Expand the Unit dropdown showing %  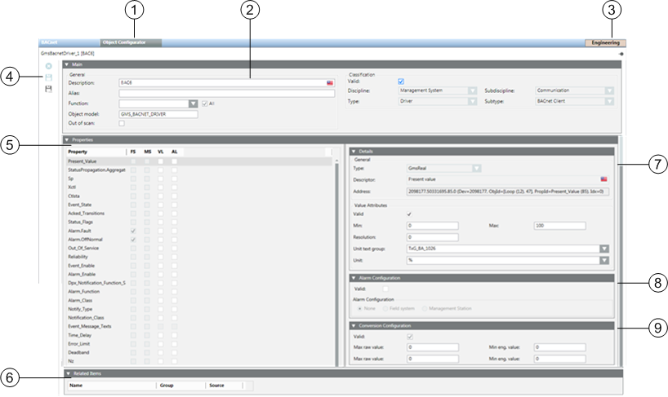(x=604, y=260)
